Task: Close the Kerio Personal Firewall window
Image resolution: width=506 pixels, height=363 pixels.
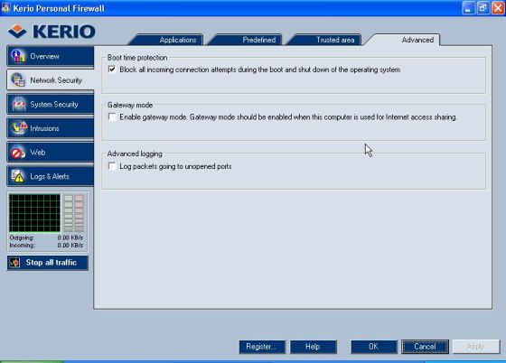Action: pyautogui.click(x=498, y=8)
